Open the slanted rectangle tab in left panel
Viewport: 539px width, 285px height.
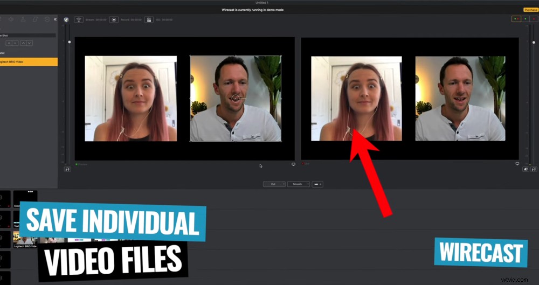tap(35, 19)
